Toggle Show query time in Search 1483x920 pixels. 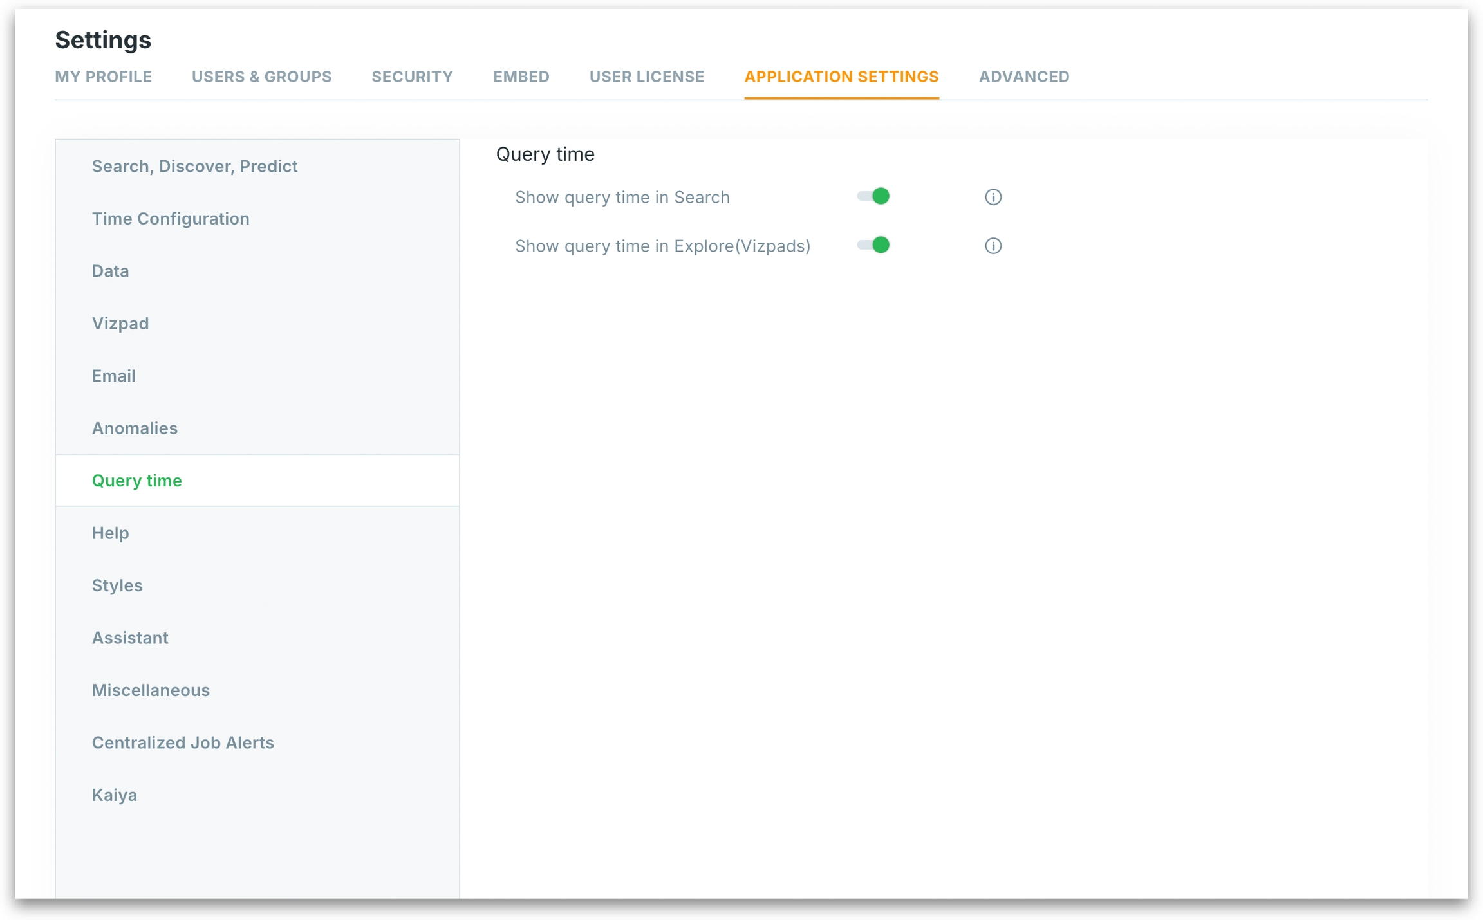coord(873,196)
